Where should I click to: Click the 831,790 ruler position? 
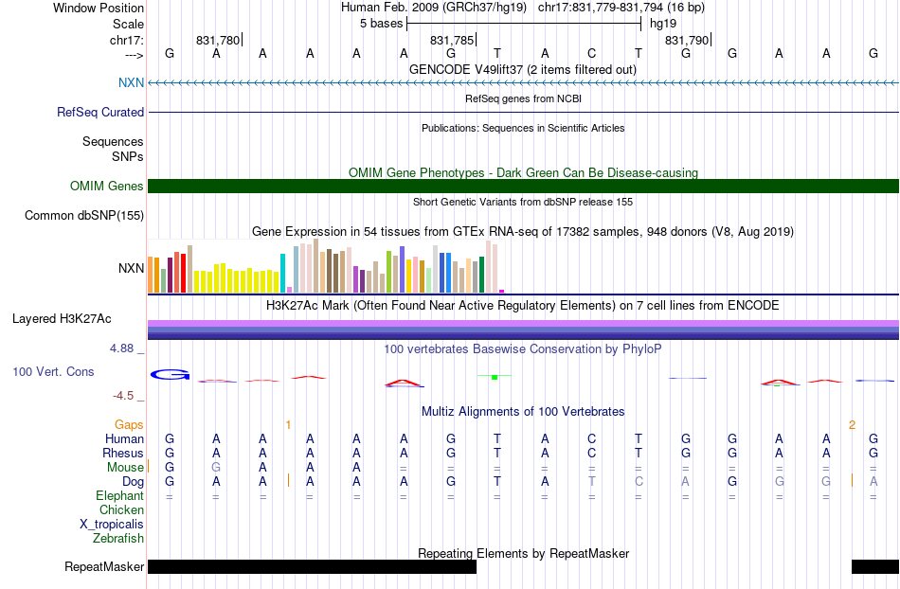(687, 40)
